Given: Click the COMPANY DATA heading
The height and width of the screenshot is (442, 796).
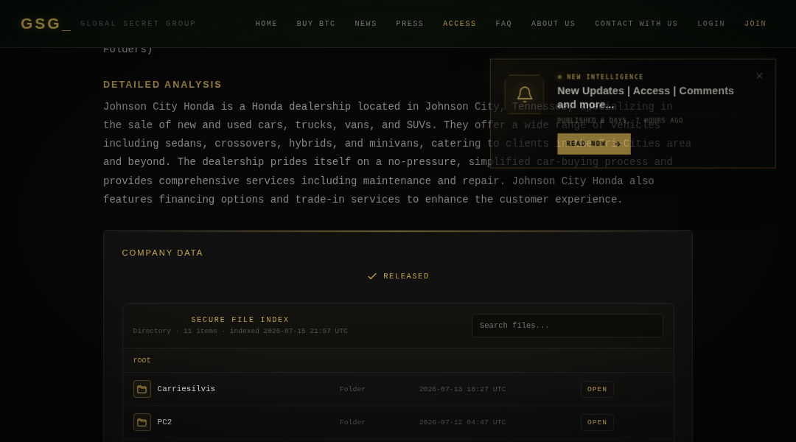Looking at the screenshot, I should pyautogui.click(x=162, y=253).
